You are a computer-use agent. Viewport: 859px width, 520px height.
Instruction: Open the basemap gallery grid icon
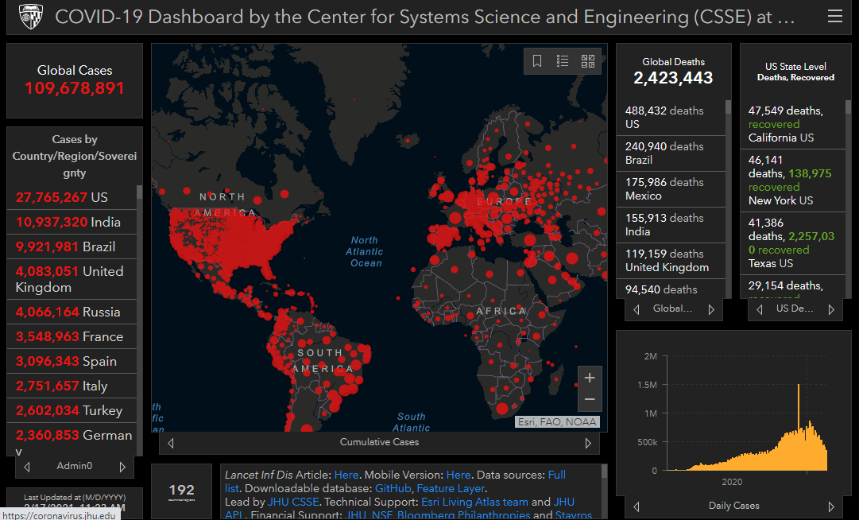[588, 60]
